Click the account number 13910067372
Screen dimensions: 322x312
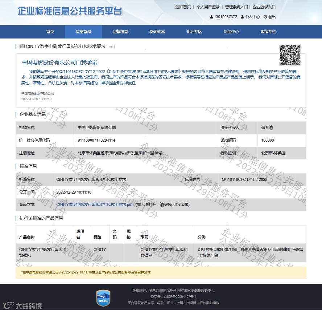(x=226, y=17)
